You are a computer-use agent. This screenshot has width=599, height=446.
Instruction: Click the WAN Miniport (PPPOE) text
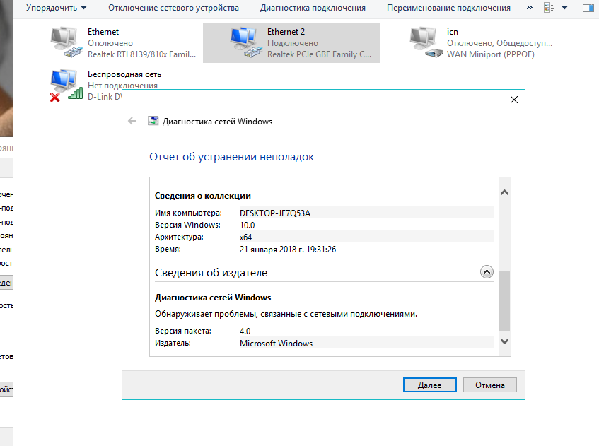pos(491,54)
